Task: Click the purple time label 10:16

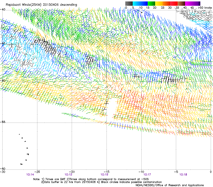Action: point(104,175)
